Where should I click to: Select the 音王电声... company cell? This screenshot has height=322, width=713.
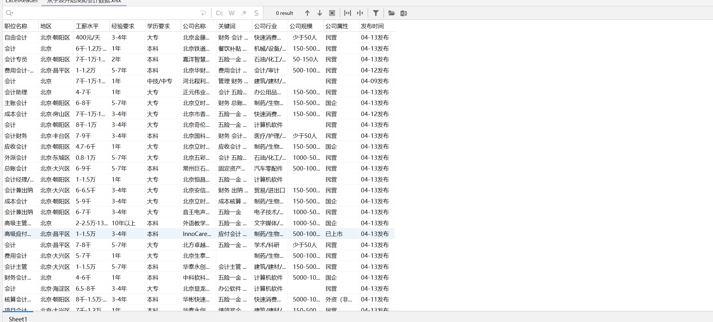198,212
